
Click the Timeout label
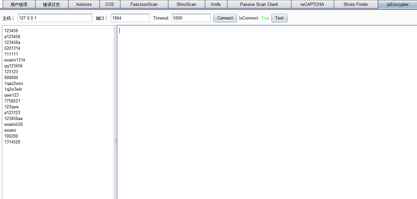[162, 18]
